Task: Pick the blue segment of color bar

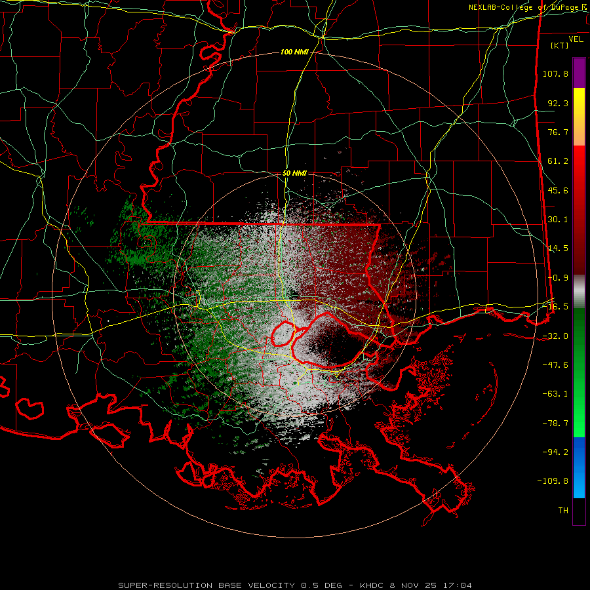Action: coord(579,467)
